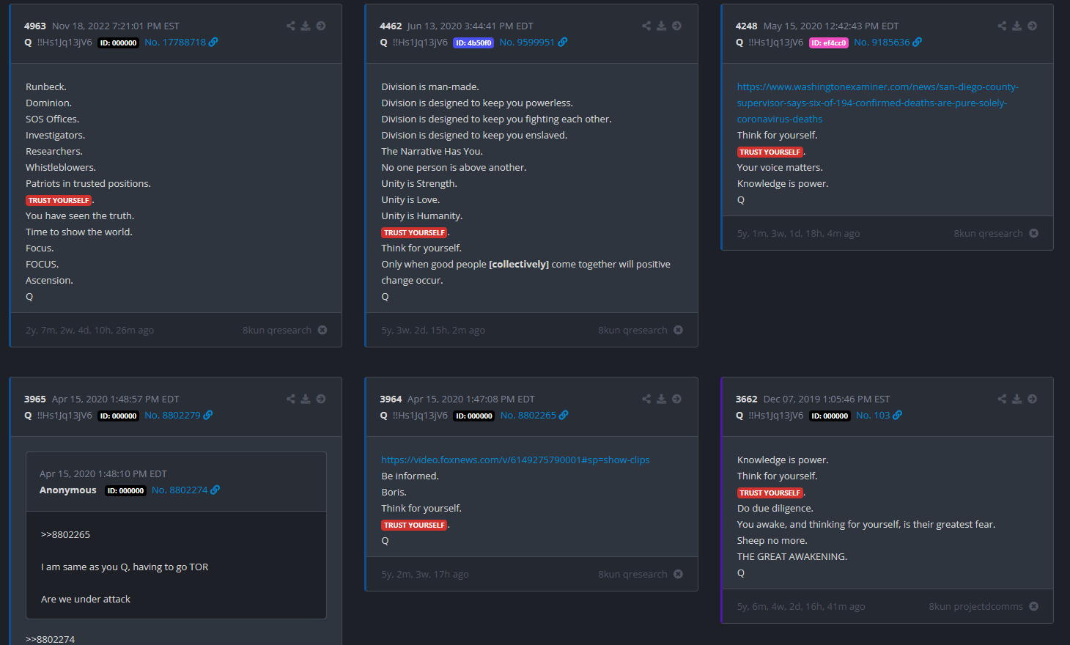Viewport: 1070px width, 645px height.
Task: Share post 4248 via share icon
Action: [x=1002, y=26]
